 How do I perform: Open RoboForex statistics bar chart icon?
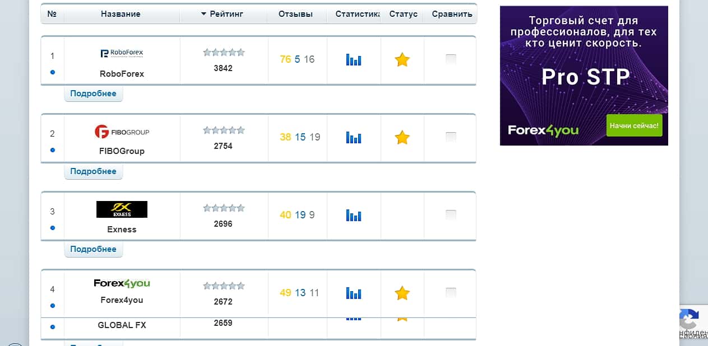353,59
